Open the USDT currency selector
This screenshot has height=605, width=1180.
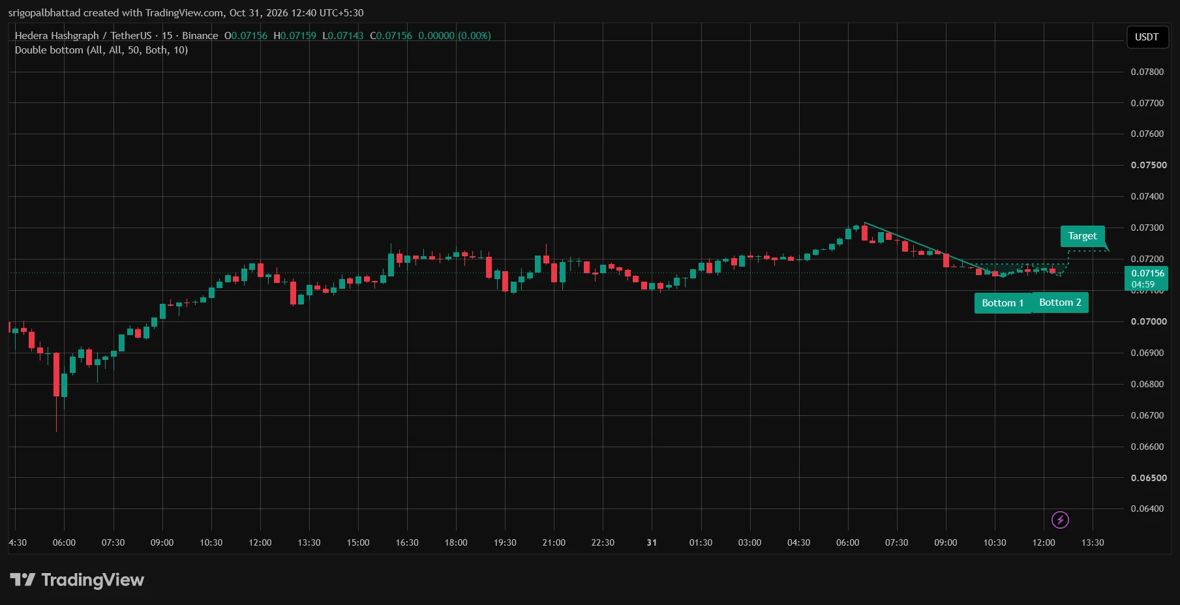click(x=1147, y=37)
